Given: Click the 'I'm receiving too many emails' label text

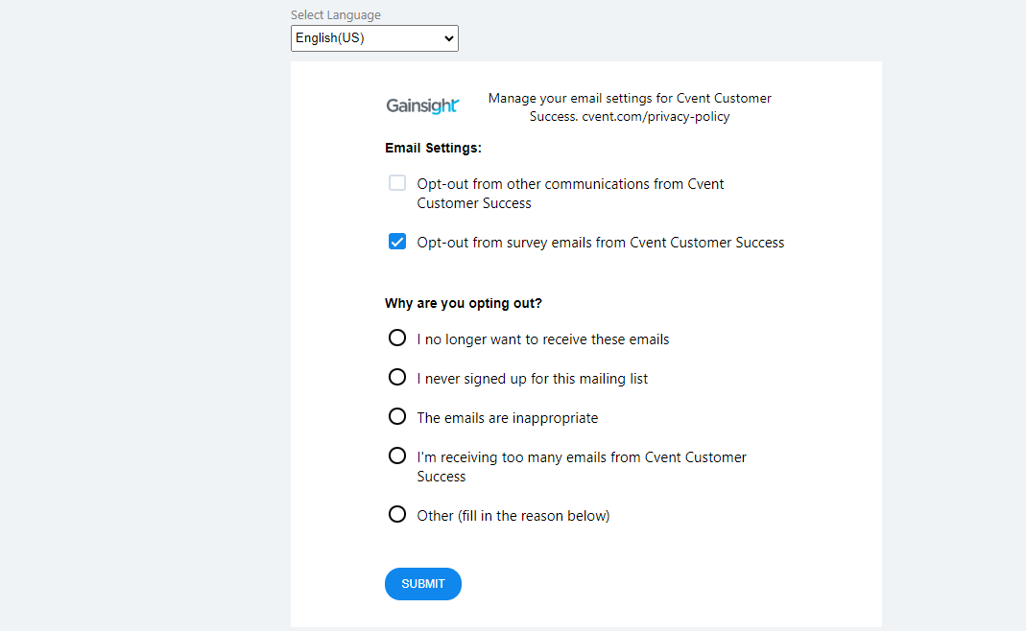Looking at the screenshot, I should [x=581, y=467].
